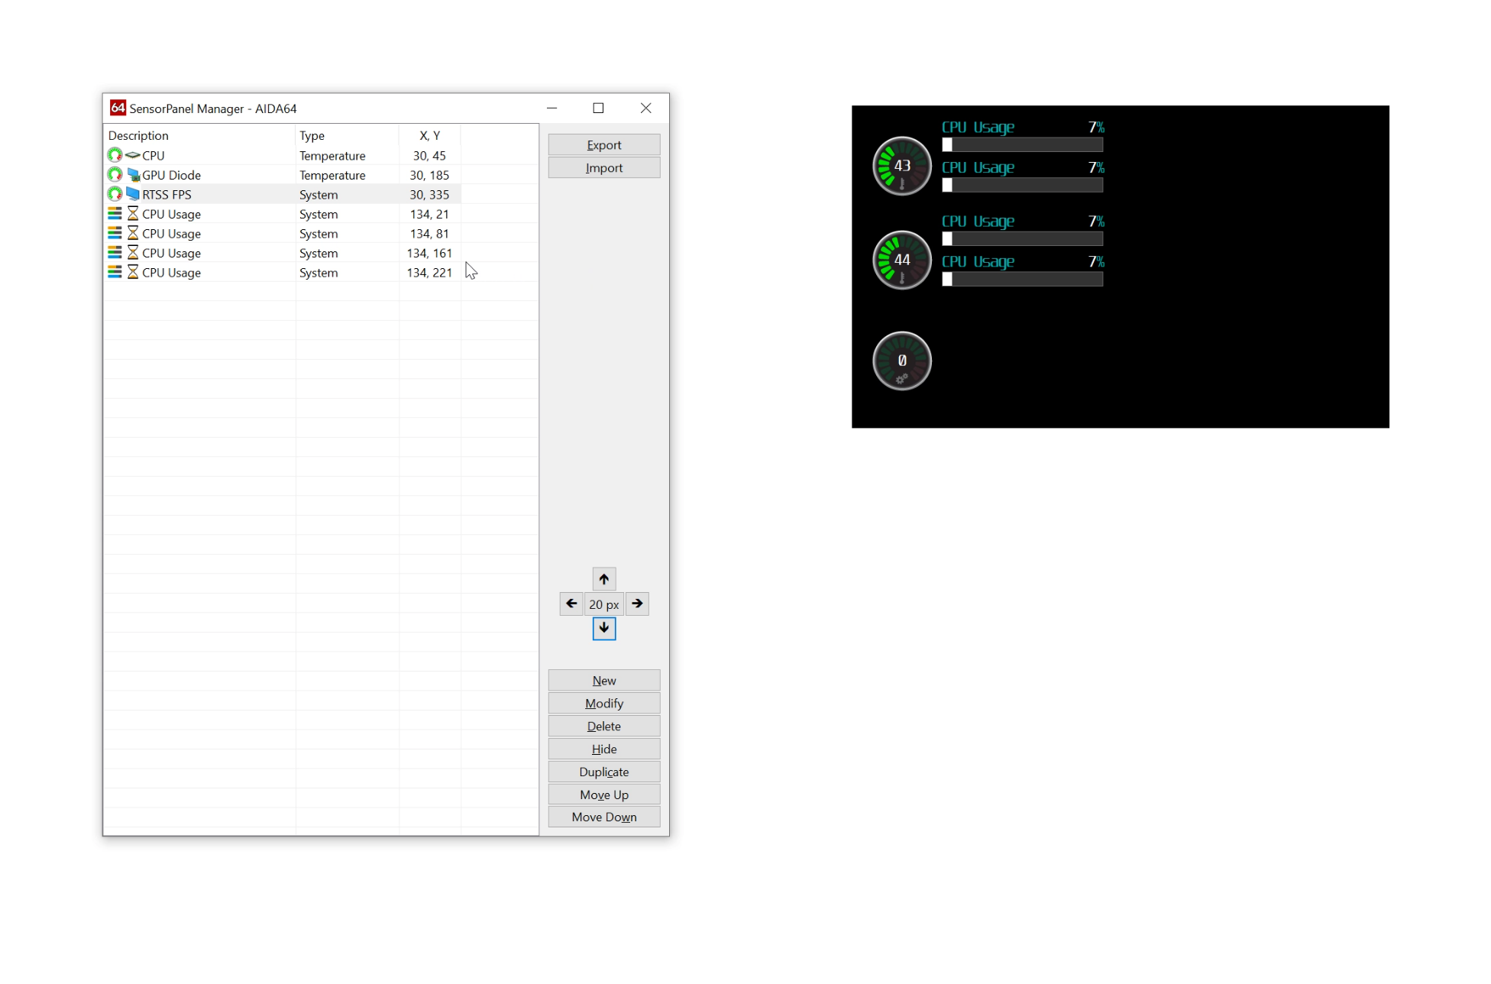The height and width of the screenshot is (984, 1491).
Task: Click the topmost CPU Usage bar in SensorPanel
Action: (1023, 144)
